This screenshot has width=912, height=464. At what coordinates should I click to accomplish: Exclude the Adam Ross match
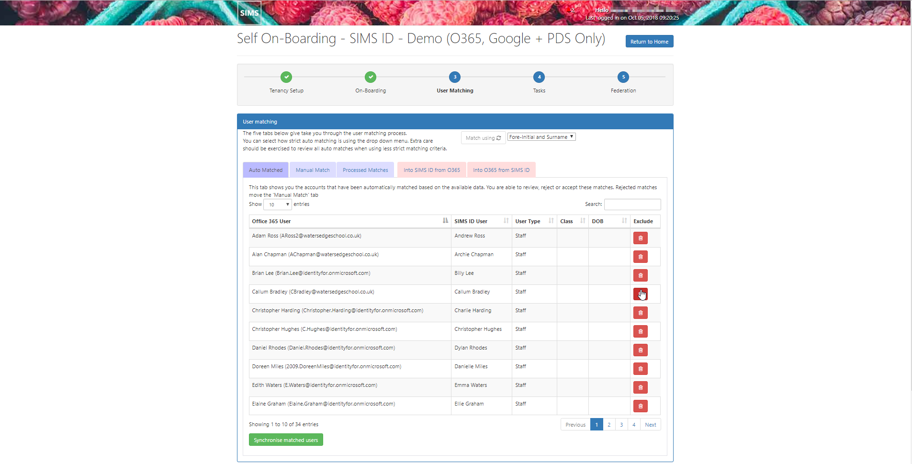point(640,238)
